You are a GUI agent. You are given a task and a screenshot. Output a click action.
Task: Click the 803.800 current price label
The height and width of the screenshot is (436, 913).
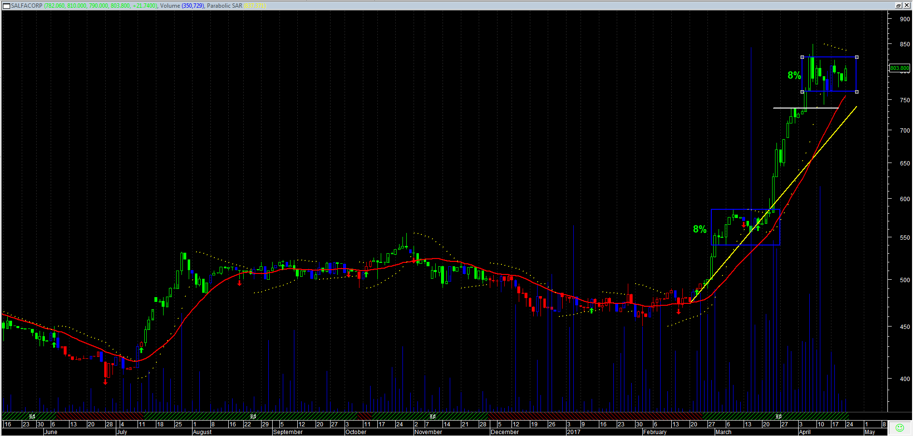pyautogui.click(x=899, y=68)
